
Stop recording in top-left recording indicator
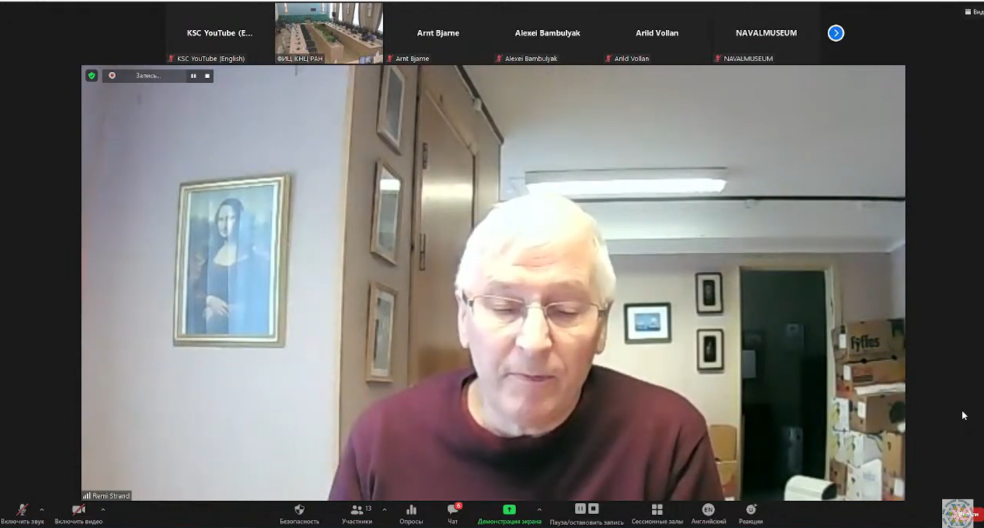coord(207,76)
